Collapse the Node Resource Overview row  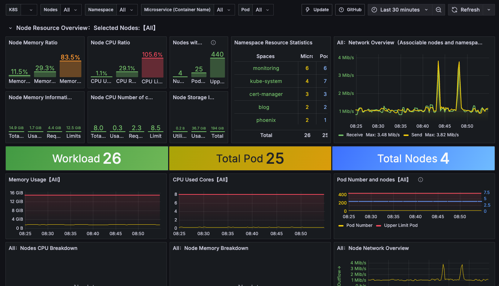[x=10, y=28]
